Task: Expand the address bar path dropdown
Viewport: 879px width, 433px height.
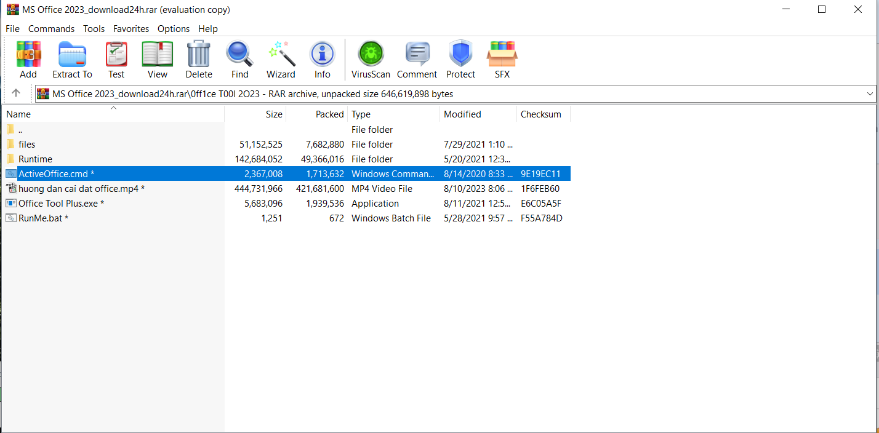Action: pyautogui.click(x=870, y=94)
